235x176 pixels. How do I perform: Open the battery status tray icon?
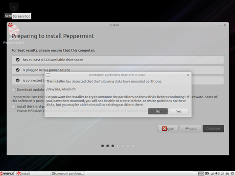click(x=207, y=174)
